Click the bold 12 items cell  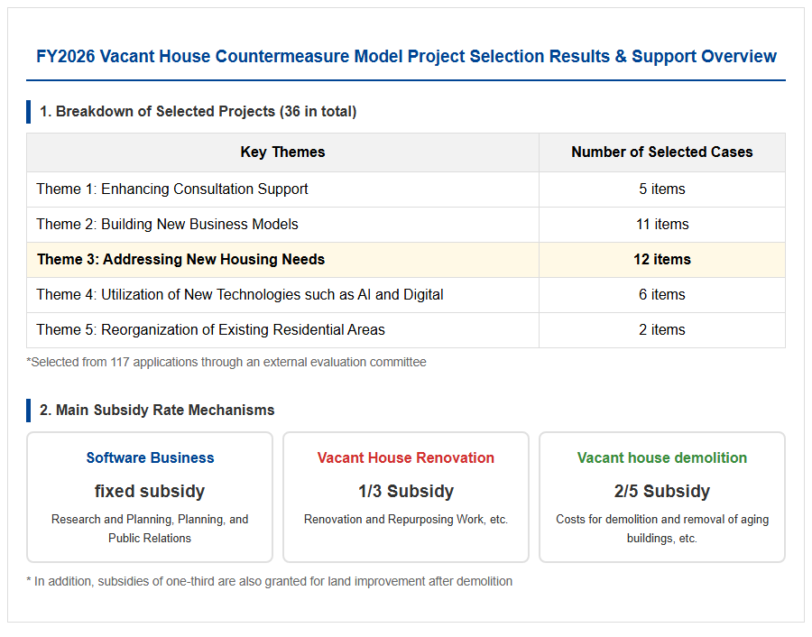click(x=662, y=260)
